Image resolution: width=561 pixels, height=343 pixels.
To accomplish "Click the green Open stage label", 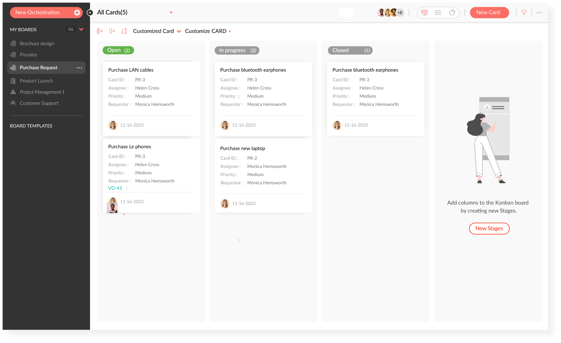I will point(118,50).
